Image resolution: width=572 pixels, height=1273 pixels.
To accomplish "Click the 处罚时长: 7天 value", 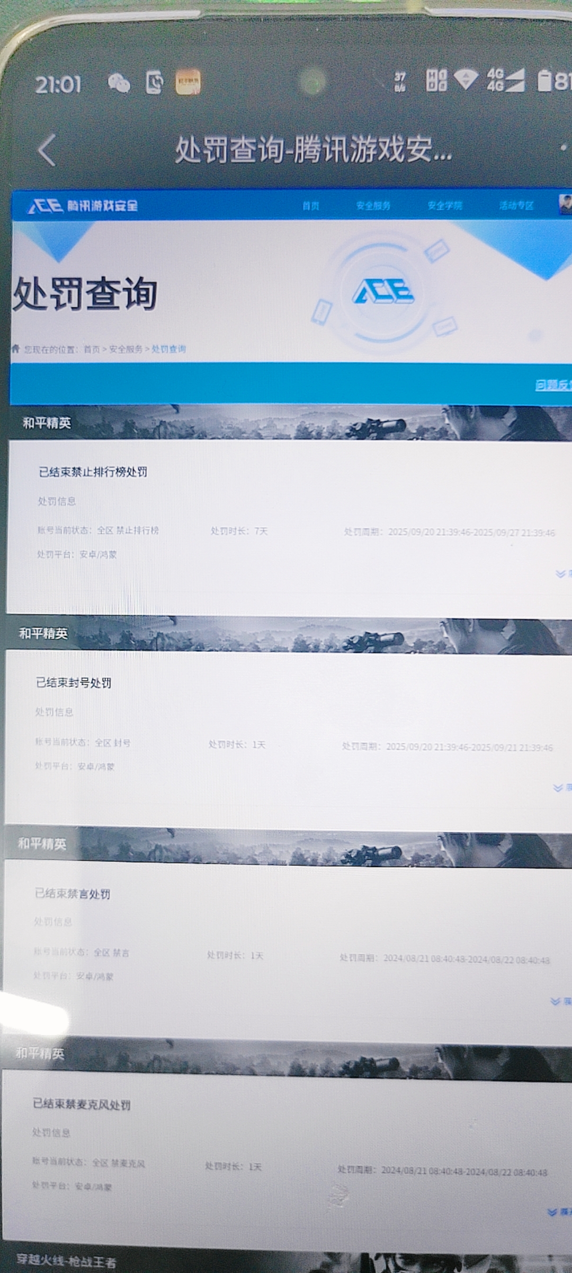I will (239, 531).
